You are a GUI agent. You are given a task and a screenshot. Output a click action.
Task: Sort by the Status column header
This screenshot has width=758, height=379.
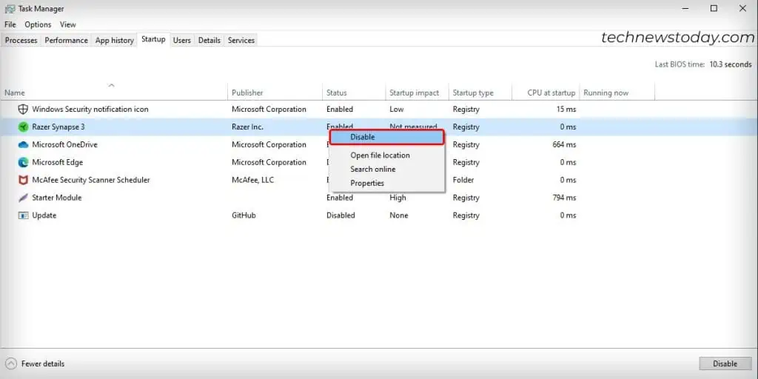[354, 93]
